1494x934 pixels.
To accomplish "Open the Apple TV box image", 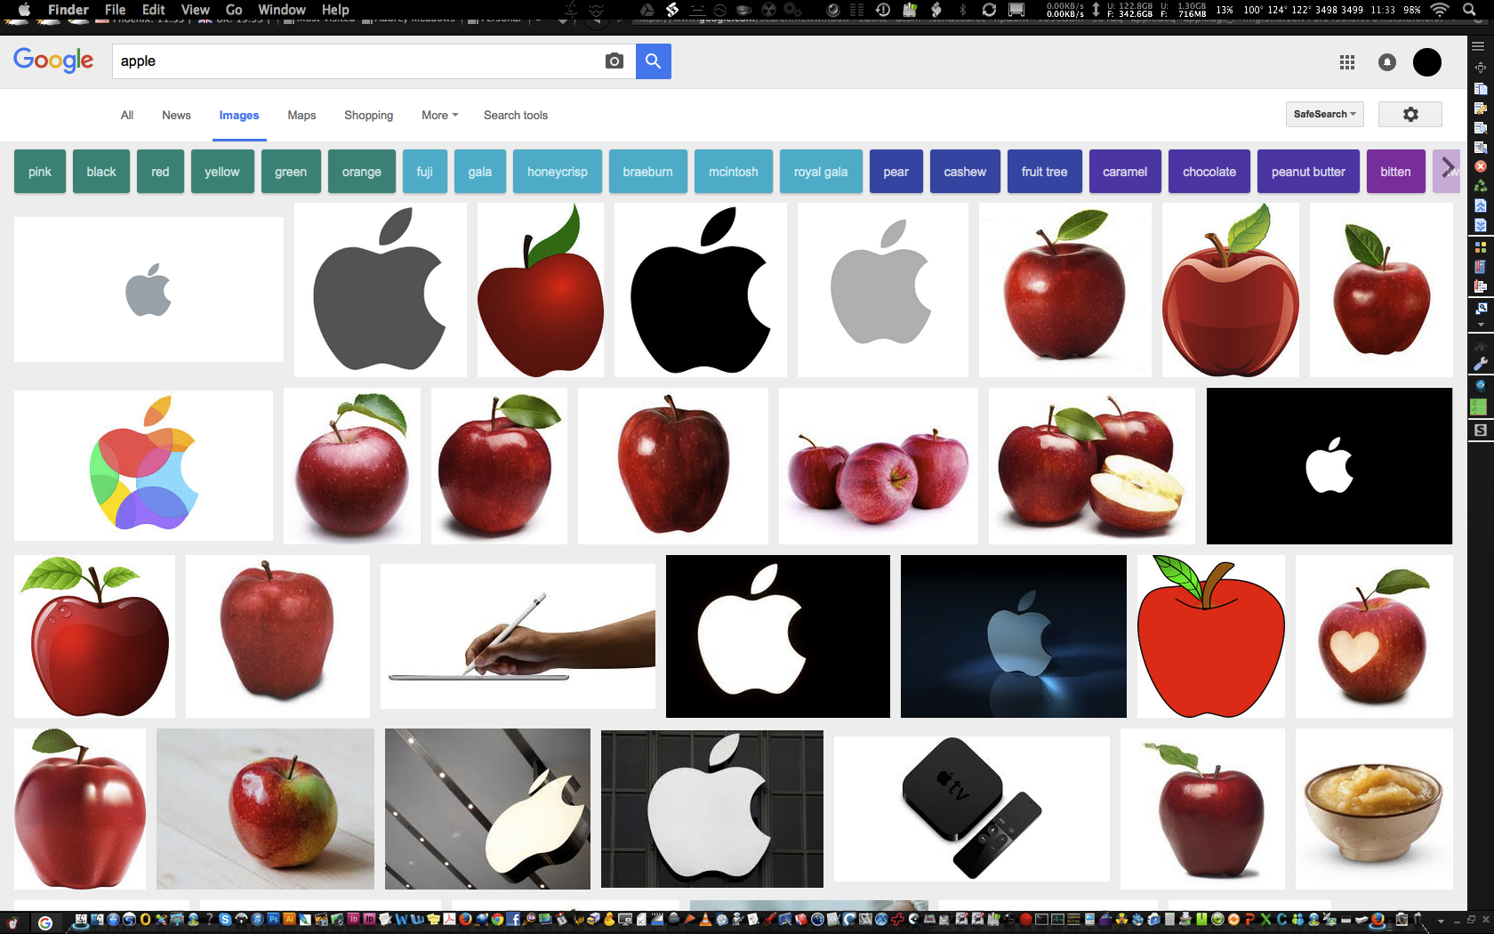I will (972, 809).
